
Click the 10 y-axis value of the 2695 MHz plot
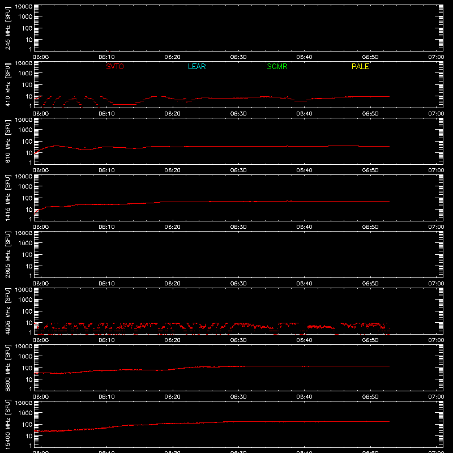(29, 266)
